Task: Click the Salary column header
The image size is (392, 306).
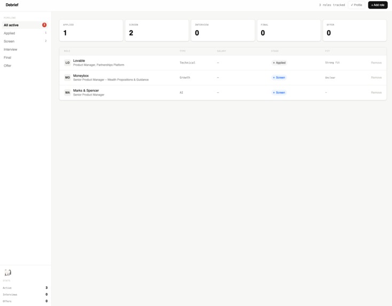Action: [222, 51]
